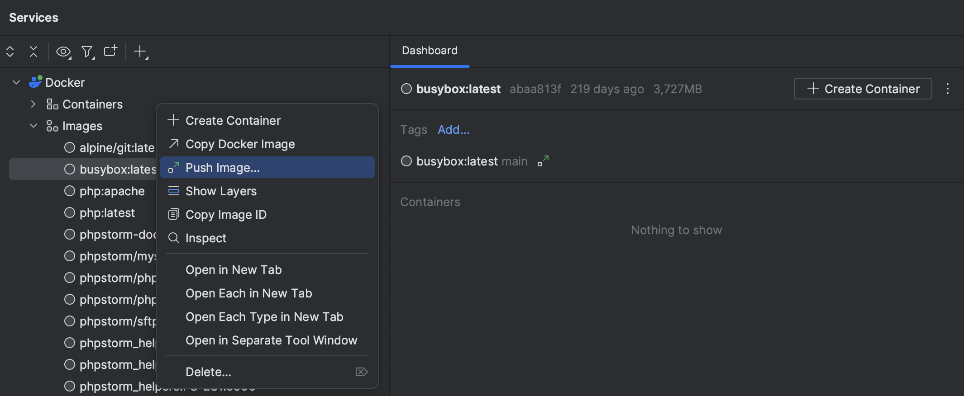Image resolution: width=964 pixels, height=396 pixels.
Task: Click the push icon beside busybox:latest main tag
Action: click(543, 161)
